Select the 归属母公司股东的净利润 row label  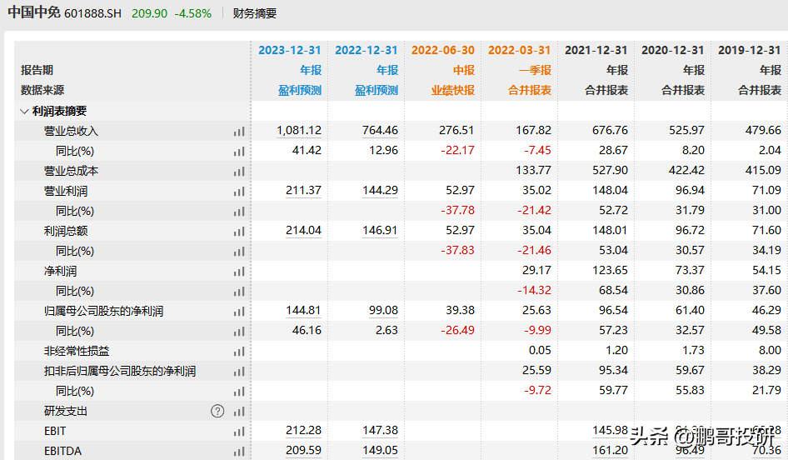coord(103,312)
